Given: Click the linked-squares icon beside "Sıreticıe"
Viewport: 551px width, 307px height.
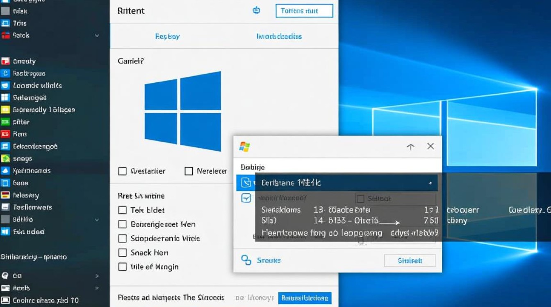Looking at the screenshot, I should 246,260.
